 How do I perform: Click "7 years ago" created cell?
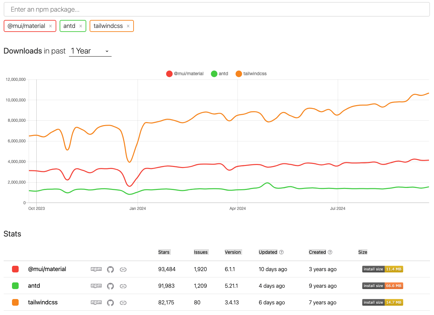click(322, 302)
